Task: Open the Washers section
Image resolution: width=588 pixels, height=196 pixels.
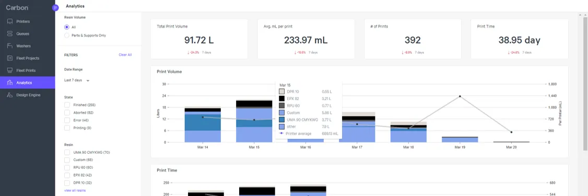Action: [27, 46]
